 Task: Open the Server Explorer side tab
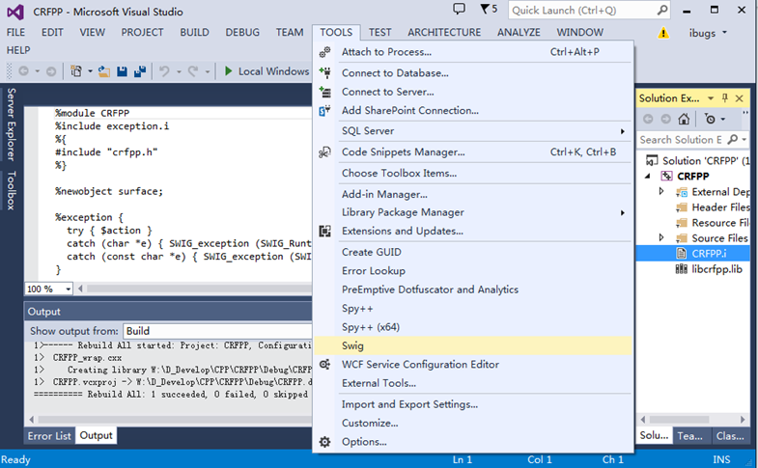pos(12,124)
